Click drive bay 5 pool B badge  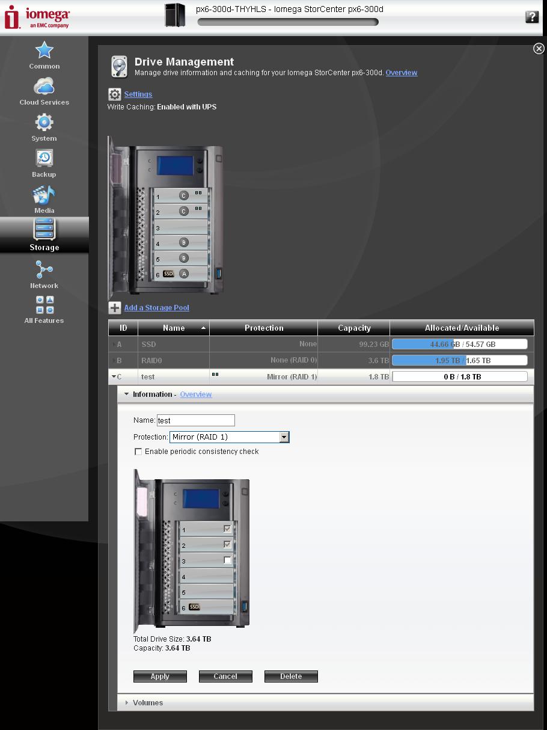click(184, 258)
